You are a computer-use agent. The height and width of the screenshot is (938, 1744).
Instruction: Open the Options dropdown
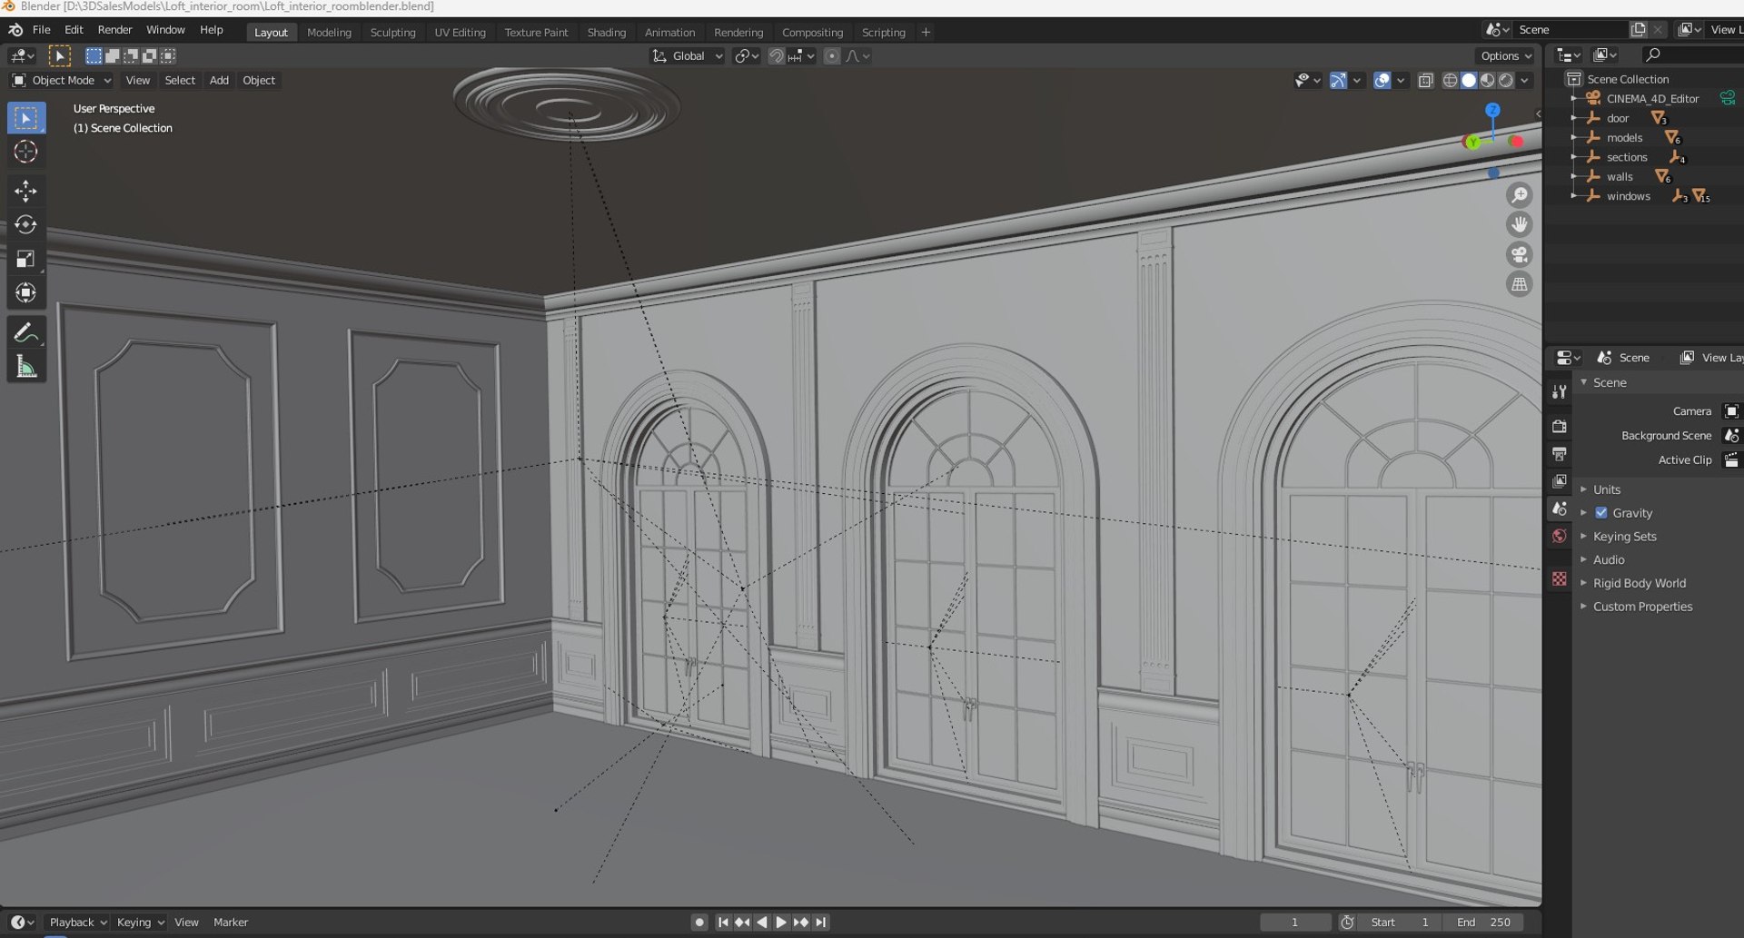click(1506, 56)
